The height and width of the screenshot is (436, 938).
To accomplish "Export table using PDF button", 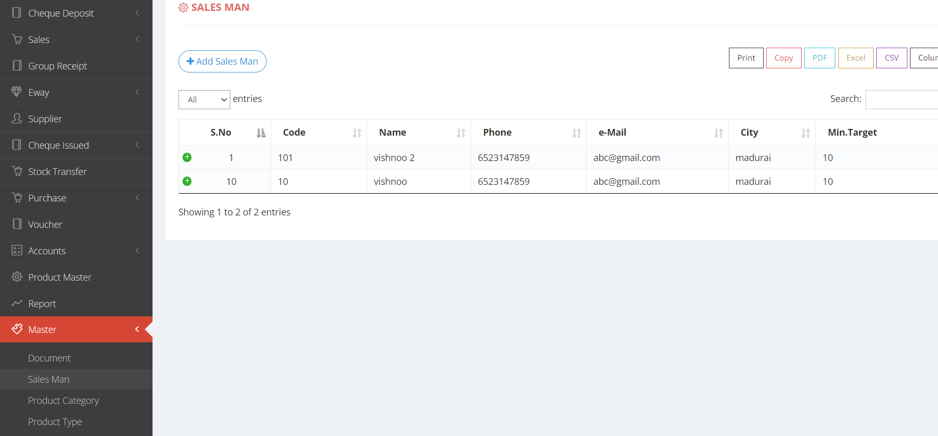I will click(x=819, y=58).
